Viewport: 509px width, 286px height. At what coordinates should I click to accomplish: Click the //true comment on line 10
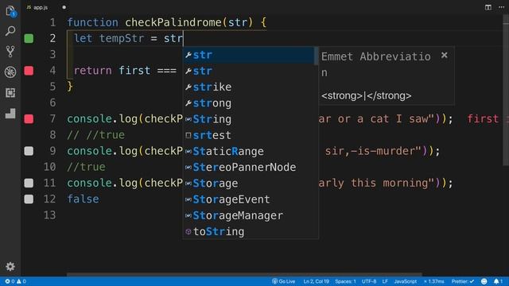pos(86,167)
